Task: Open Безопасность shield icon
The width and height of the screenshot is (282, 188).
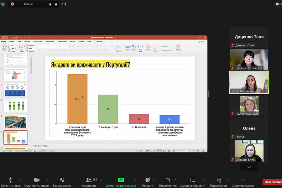Action: [x=62, y=180]
